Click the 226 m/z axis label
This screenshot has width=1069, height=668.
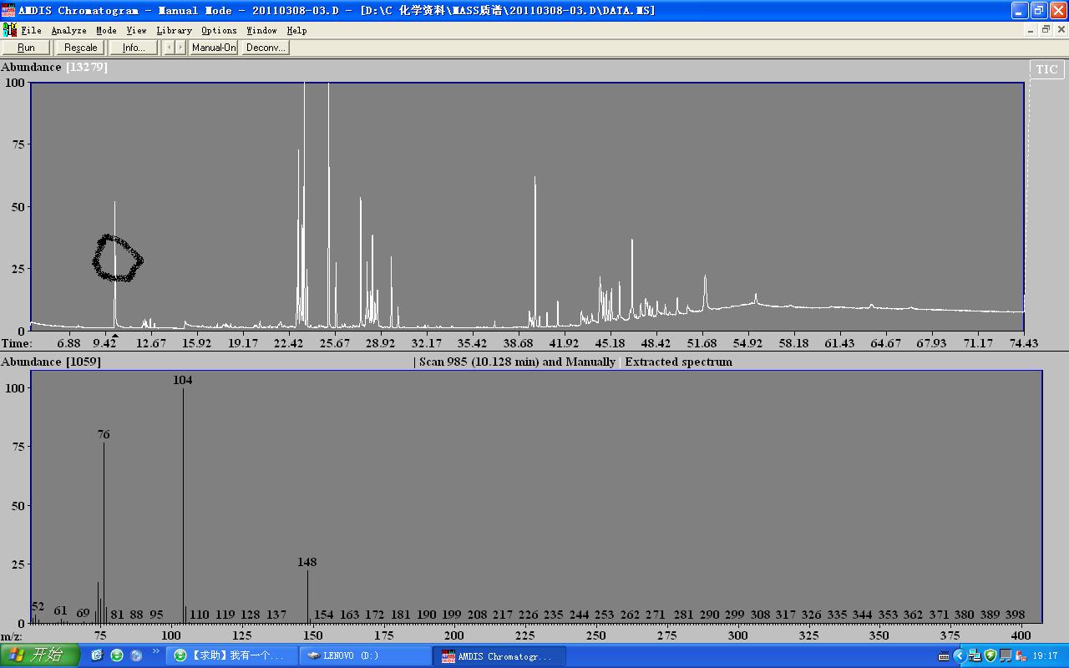pos(528,615)
